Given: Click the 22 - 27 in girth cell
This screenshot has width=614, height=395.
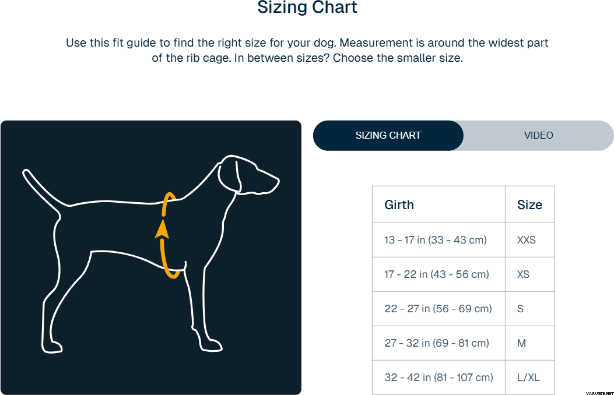Looking at the screenshot, I should 438,309.
